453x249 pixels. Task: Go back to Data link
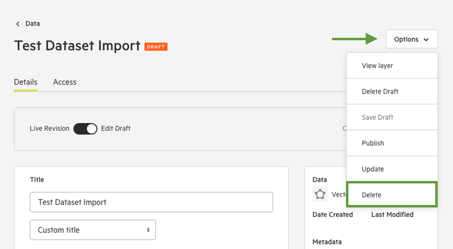(x=33, y=24)
